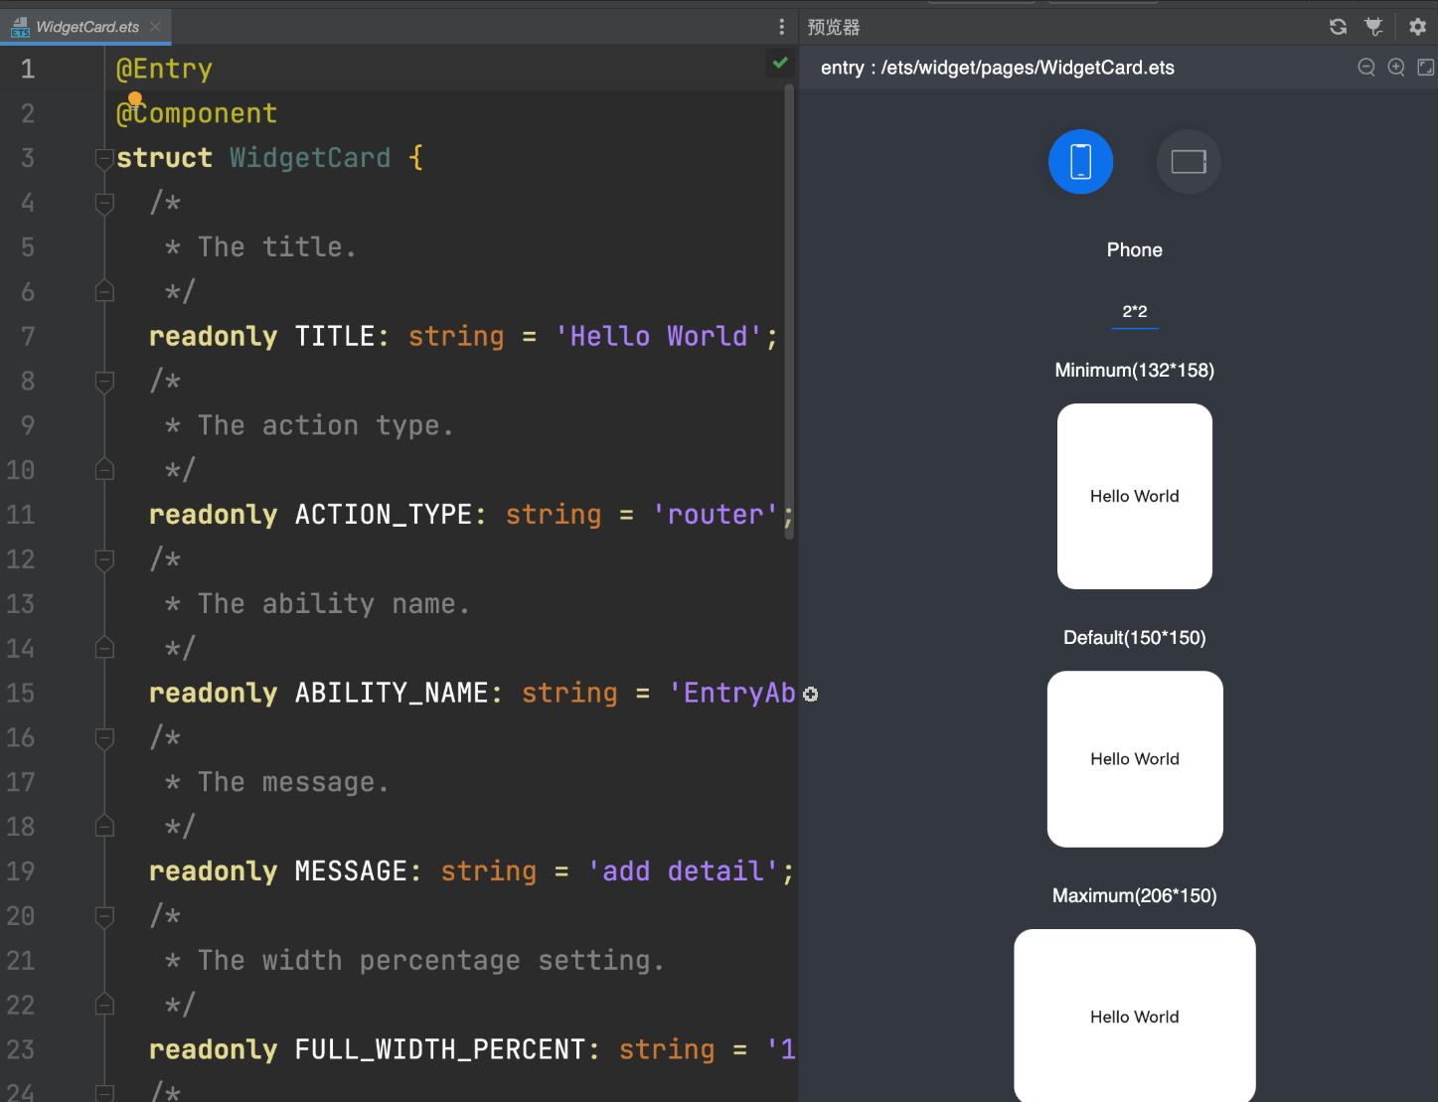
Task: Click the 预览器 panel title
Action: click(x=834, y=27)
